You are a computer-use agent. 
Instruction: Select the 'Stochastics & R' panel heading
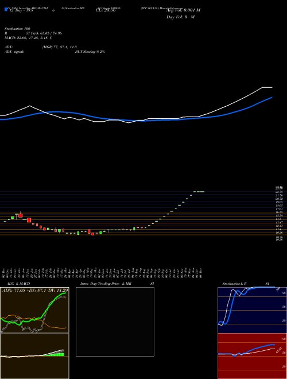[x=235, y=284]
